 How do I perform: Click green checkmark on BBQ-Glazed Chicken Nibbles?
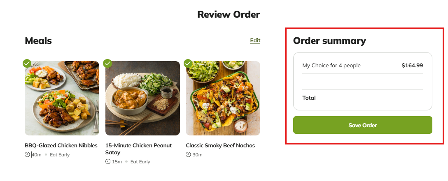[27, 63]
